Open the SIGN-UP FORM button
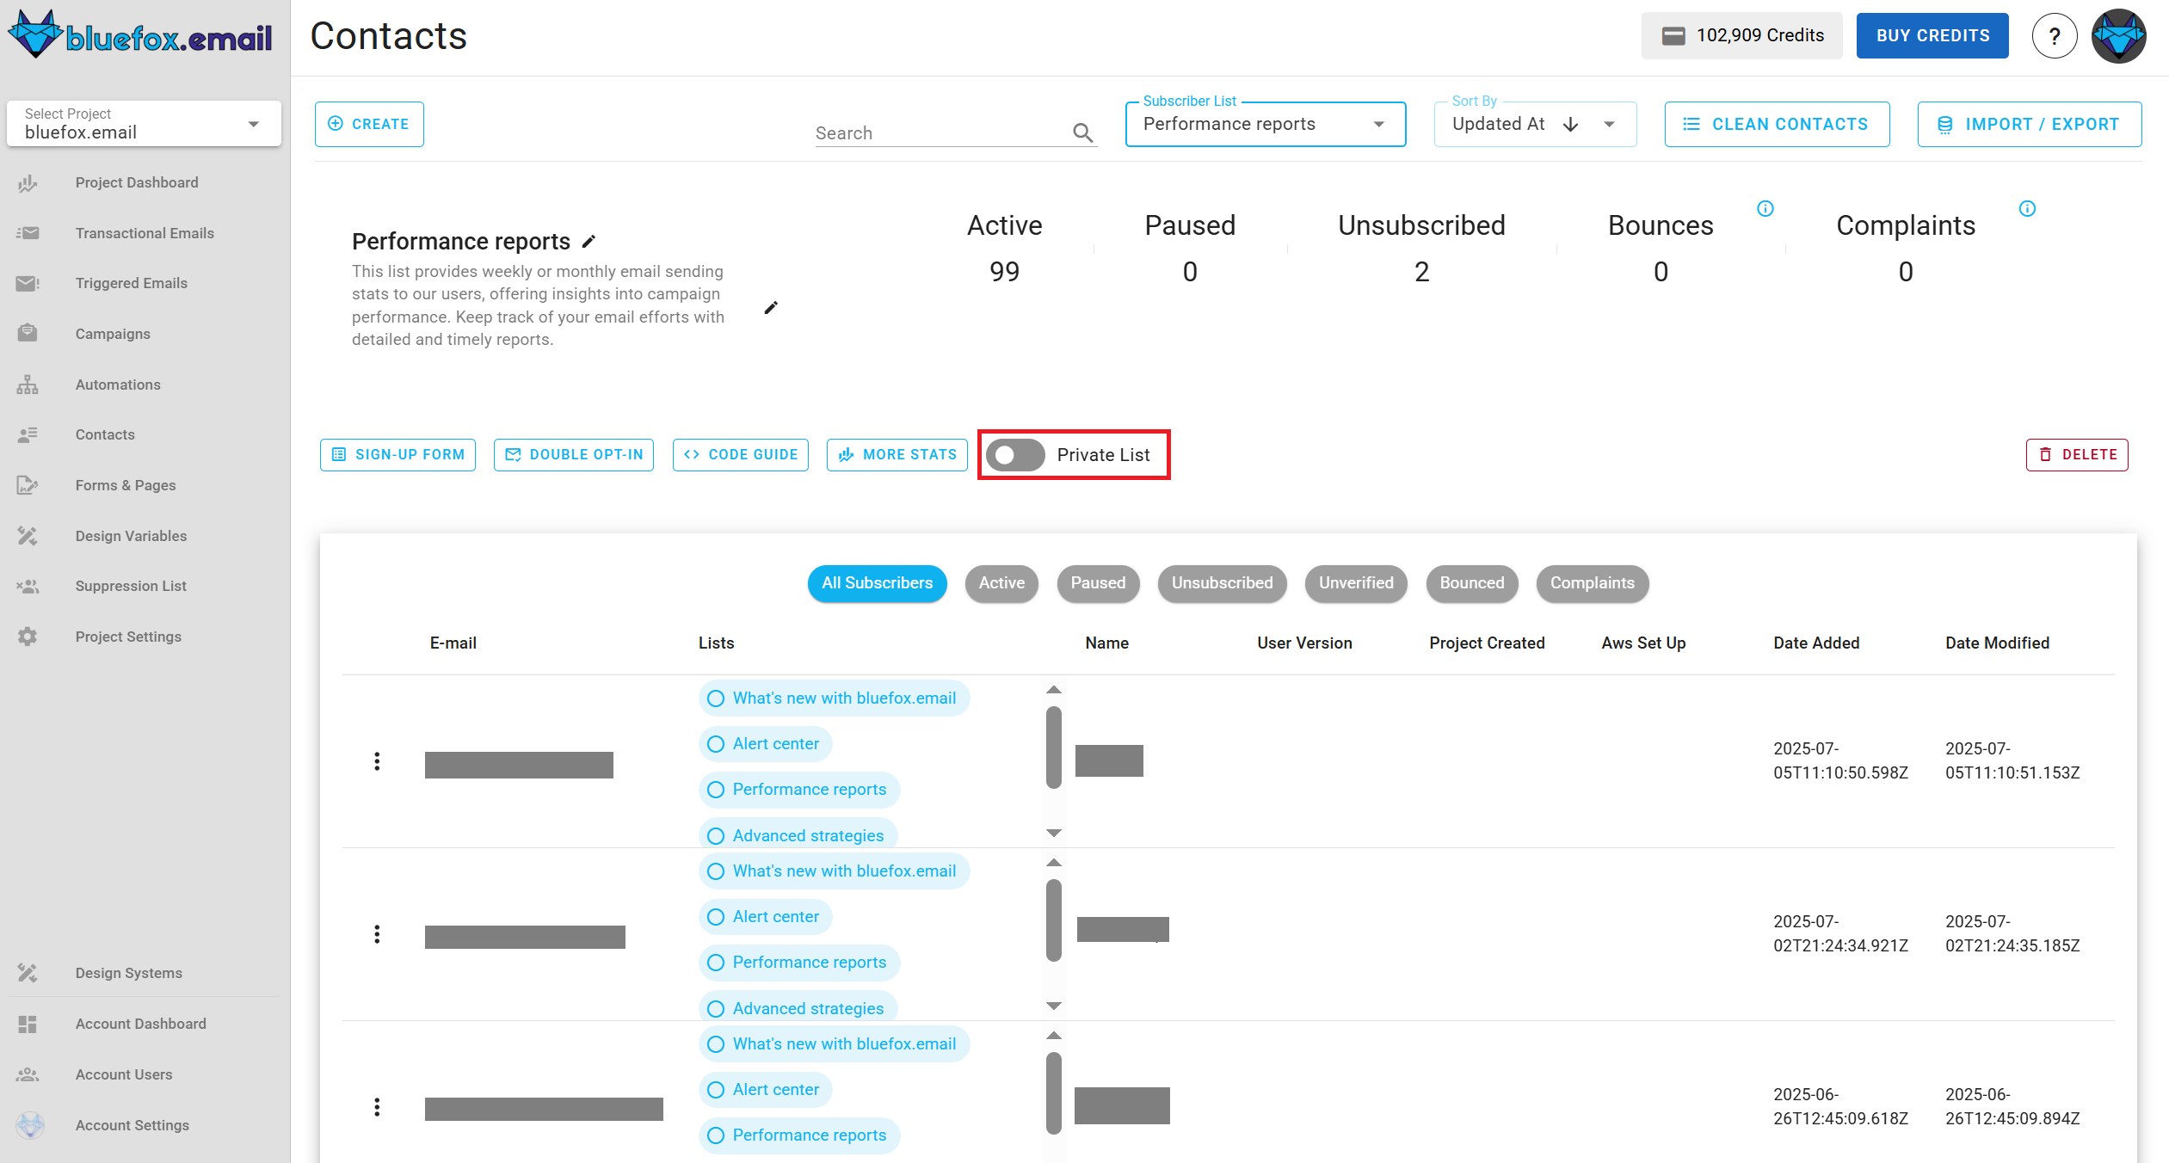 pyautogui.click(x=397, y=455)
